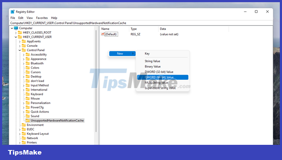Screen dimensions: 282x160
Task: Click the UnsupportedHardwareNotificationCache folder icon
Action: [x=27, y=121]
